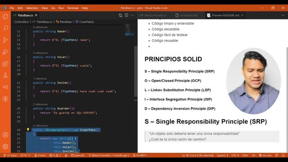
Task: Click the README preview vertical scrollbar
Action: [x=287, y=100]
